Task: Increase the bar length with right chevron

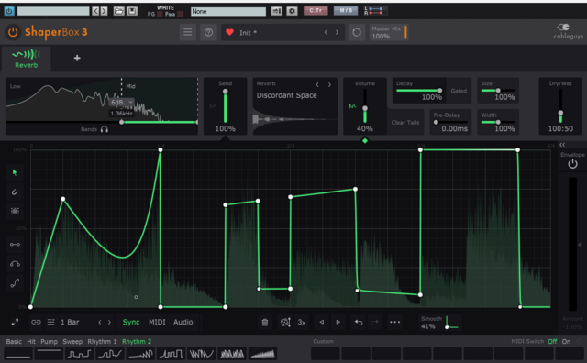Action: [109, 323]
